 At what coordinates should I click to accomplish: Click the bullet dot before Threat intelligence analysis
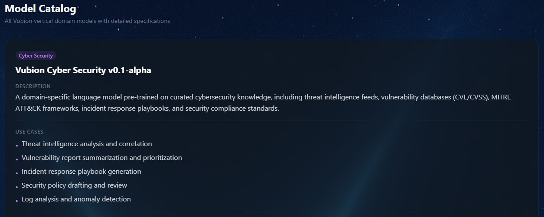[x=17, y=145]
